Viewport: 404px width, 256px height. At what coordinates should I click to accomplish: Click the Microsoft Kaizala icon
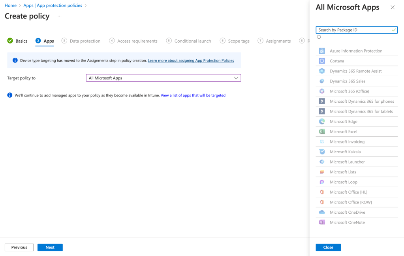tap(322, 152)
